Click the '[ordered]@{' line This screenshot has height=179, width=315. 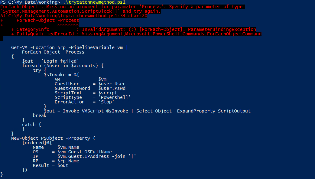(37, 143)
